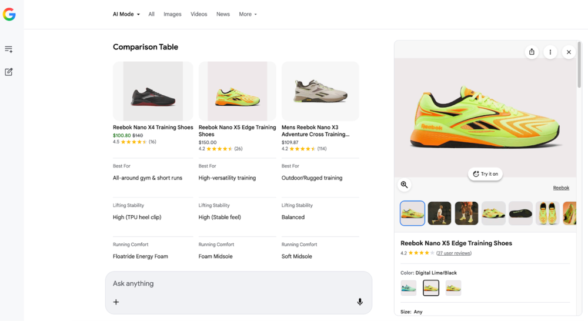Viewport: 588px width, 321px height.
Task: Choose the selected Digital Lime/Black color swatch
Action: pos(431,288)
